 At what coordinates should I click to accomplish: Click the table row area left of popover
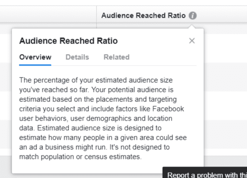(6, 77)
